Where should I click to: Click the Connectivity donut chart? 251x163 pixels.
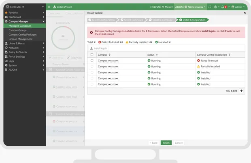63,38
